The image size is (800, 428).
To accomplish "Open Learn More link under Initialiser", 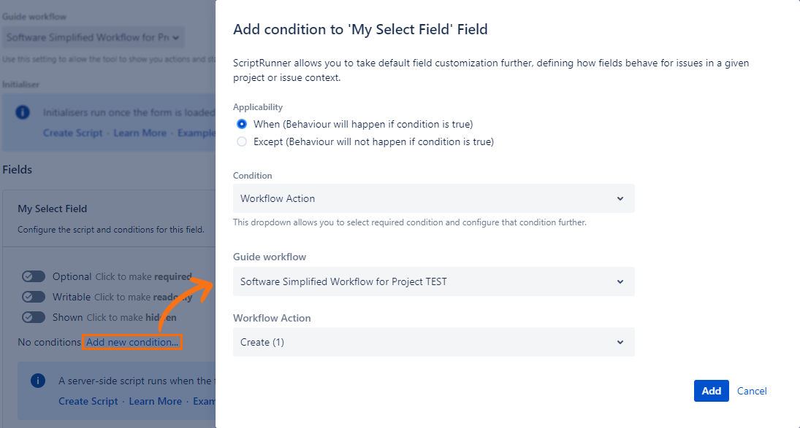I will (x=140, y=133).
